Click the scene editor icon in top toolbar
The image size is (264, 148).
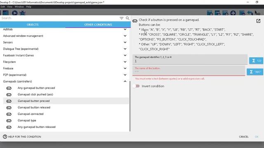tap(5, 13)
